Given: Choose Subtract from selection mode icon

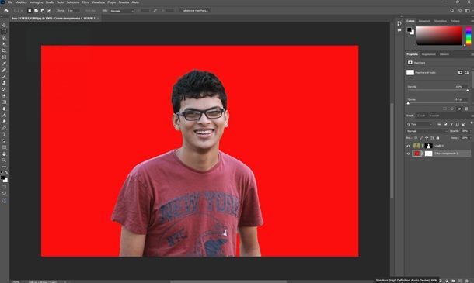Looking at the screenshot, I should pyautogui.click(x=42, y=11).
